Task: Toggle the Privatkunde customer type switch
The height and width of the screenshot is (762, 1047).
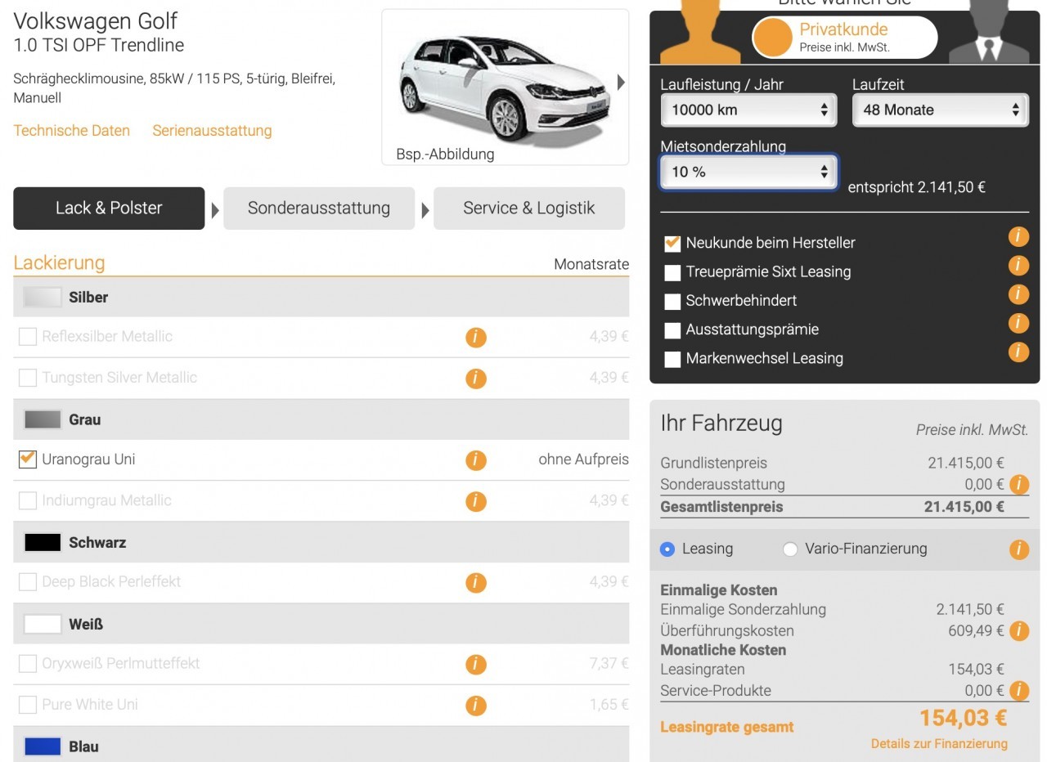Action: (x=844, y=38)
